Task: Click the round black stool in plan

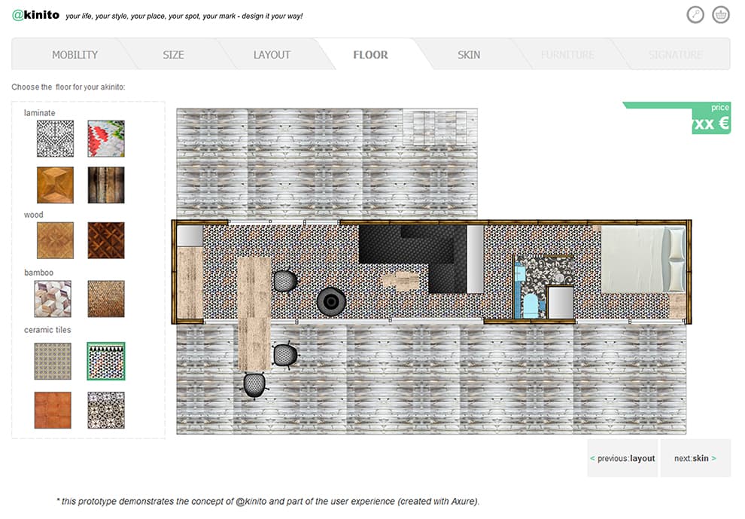Action: 331,301
